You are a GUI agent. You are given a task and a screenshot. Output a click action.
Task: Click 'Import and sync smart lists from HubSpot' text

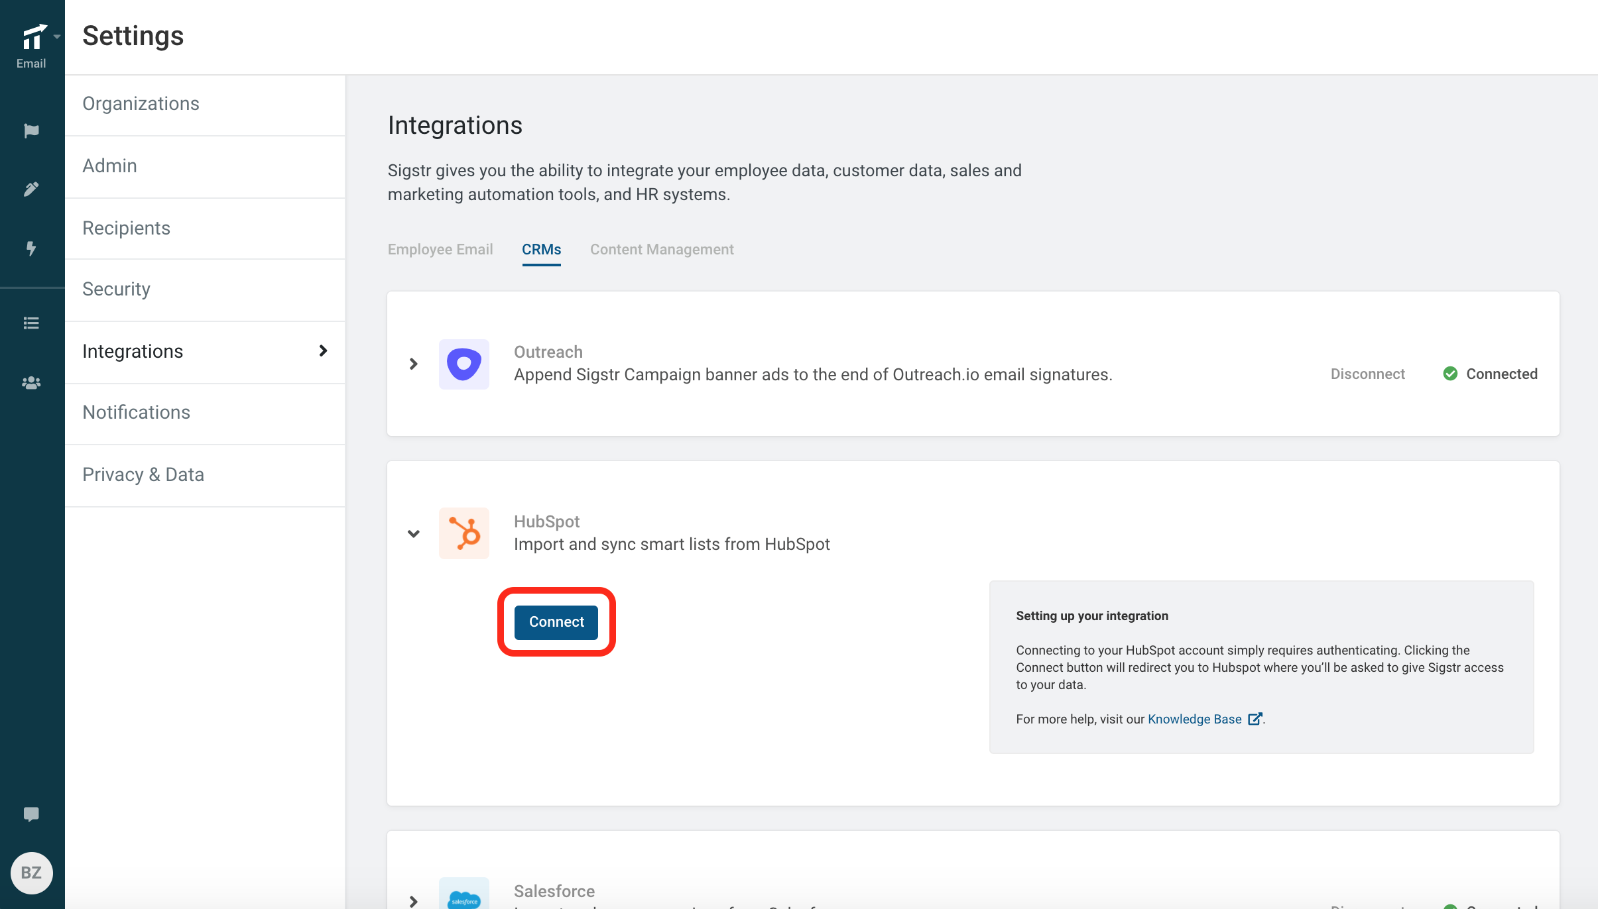(x=672, y=544)
